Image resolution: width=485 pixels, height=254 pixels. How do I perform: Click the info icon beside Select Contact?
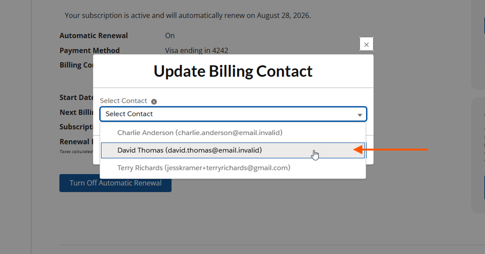154,101
